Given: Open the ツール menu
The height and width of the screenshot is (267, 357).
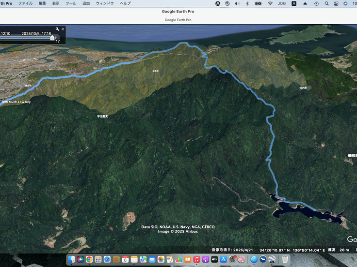Looking at the screenshot, I should tap(71, 3).
